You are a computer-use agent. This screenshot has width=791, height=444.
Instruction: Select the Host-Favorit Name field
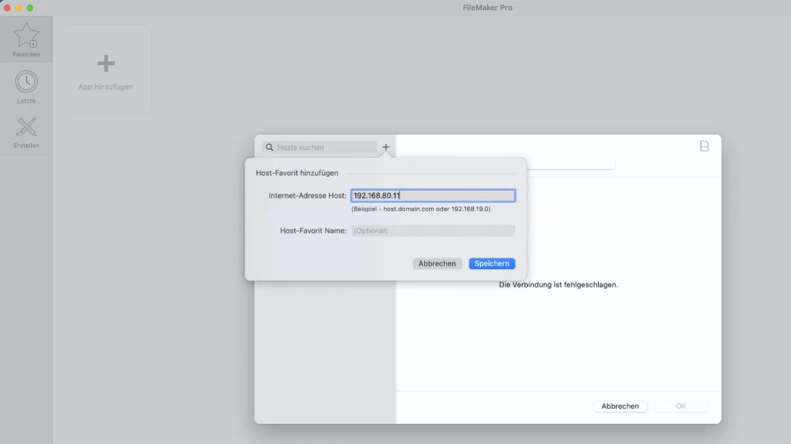pyautogui.click(x=433, y=231)
